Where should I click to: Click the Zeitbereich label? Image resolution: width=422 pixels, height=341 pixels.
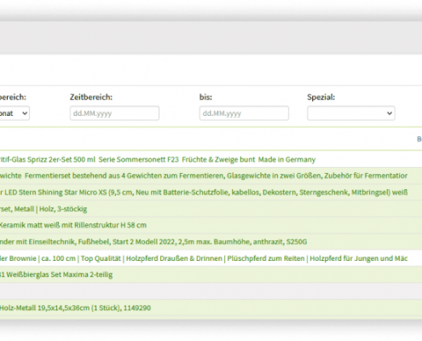(91, 97)
